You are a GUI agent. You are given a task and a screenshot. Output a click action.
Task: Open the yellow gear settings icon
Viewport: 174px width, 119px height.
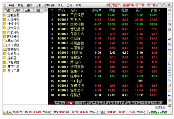169,105
